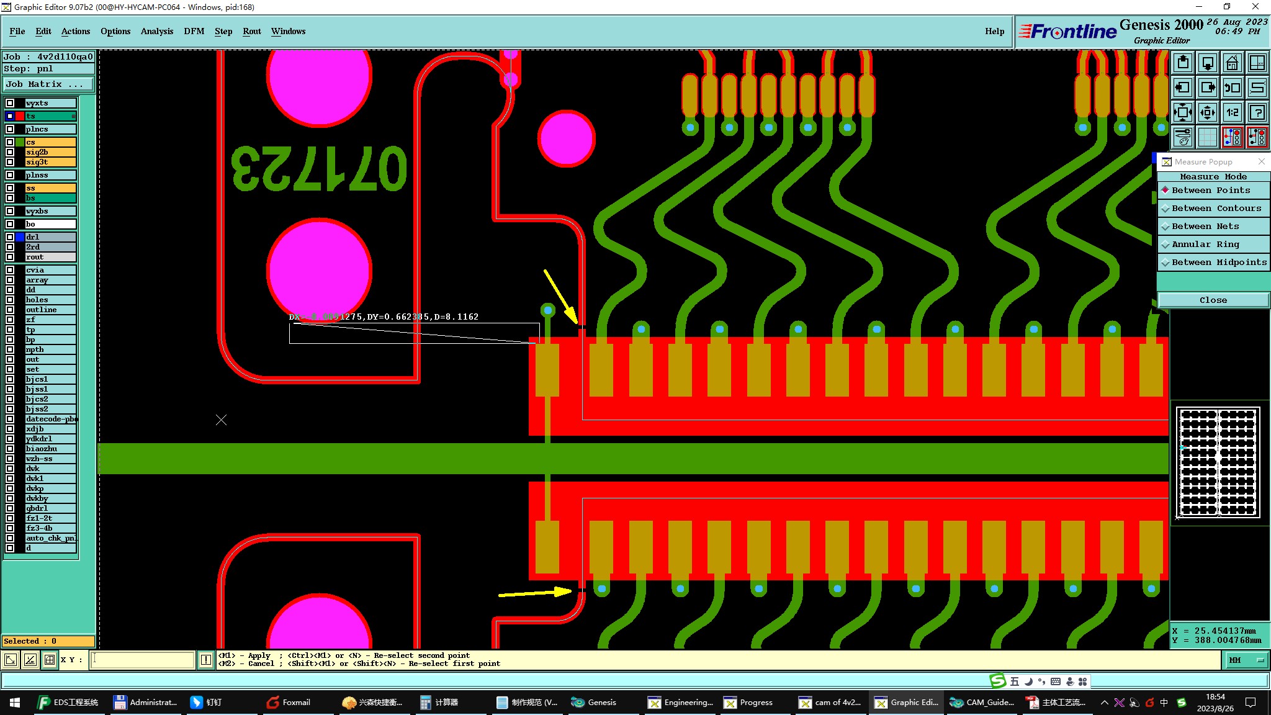Click the 1:2 zoom scale icon
This screenshot has width=1271, height=715.
[1232, 112]
